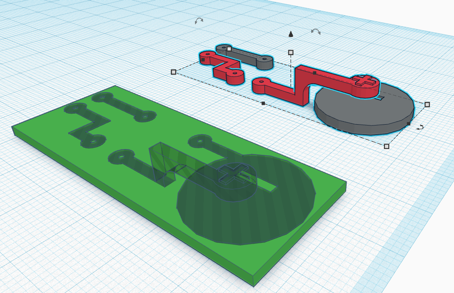Click the curved rotate handle beside the battery disc

pos(419,127)
